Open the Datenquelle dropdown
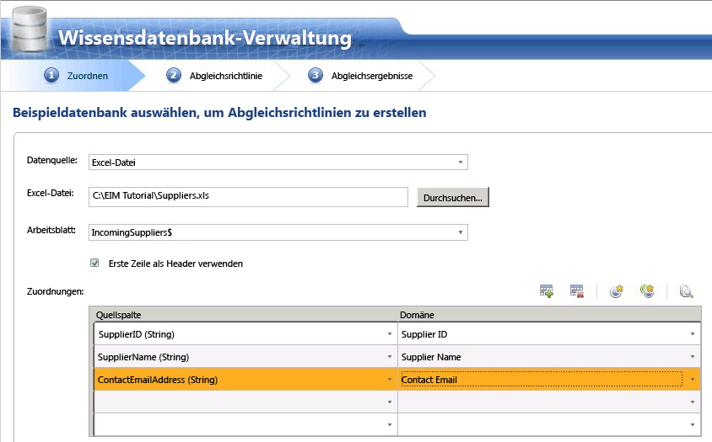 click(461, 162)
